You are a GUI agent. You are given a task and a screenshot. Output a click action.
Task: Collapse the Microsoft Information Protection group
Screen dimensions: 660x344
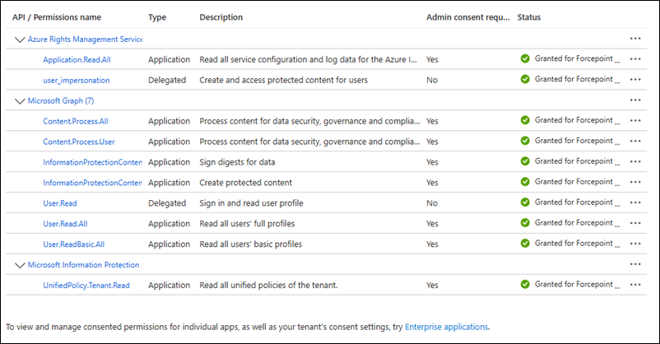pyautogui.click(x=20, y=265)
